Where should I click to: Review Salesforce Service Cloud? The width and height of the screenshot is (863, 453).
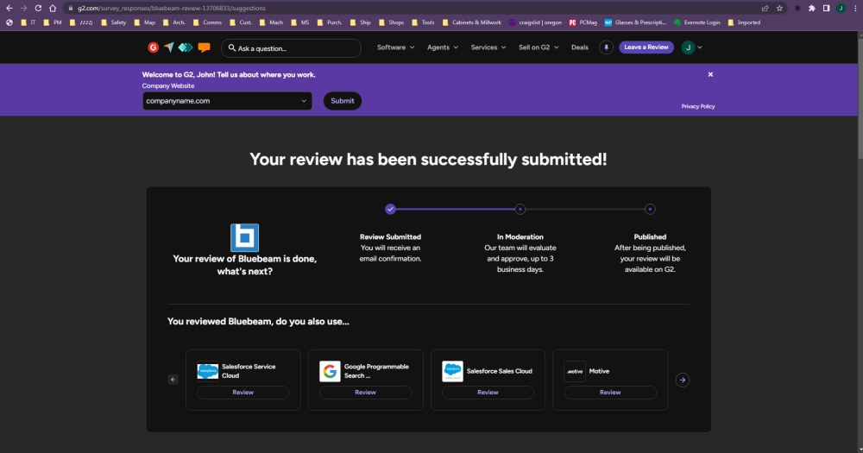coord(243,393)
